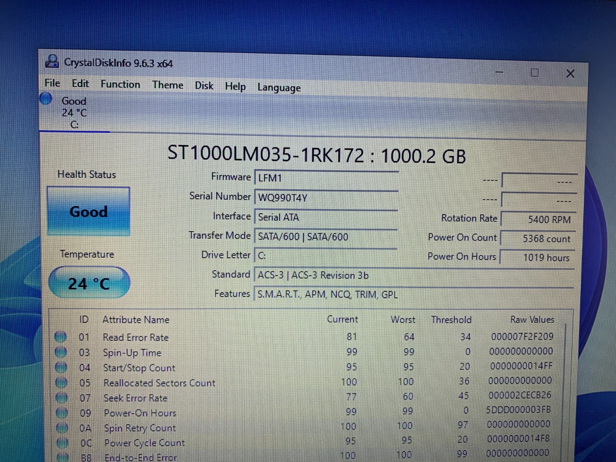Image resolution: width=616 pixels, height=462 pixels.
Task: Click the Worst column header
Action: pos(403,320)
